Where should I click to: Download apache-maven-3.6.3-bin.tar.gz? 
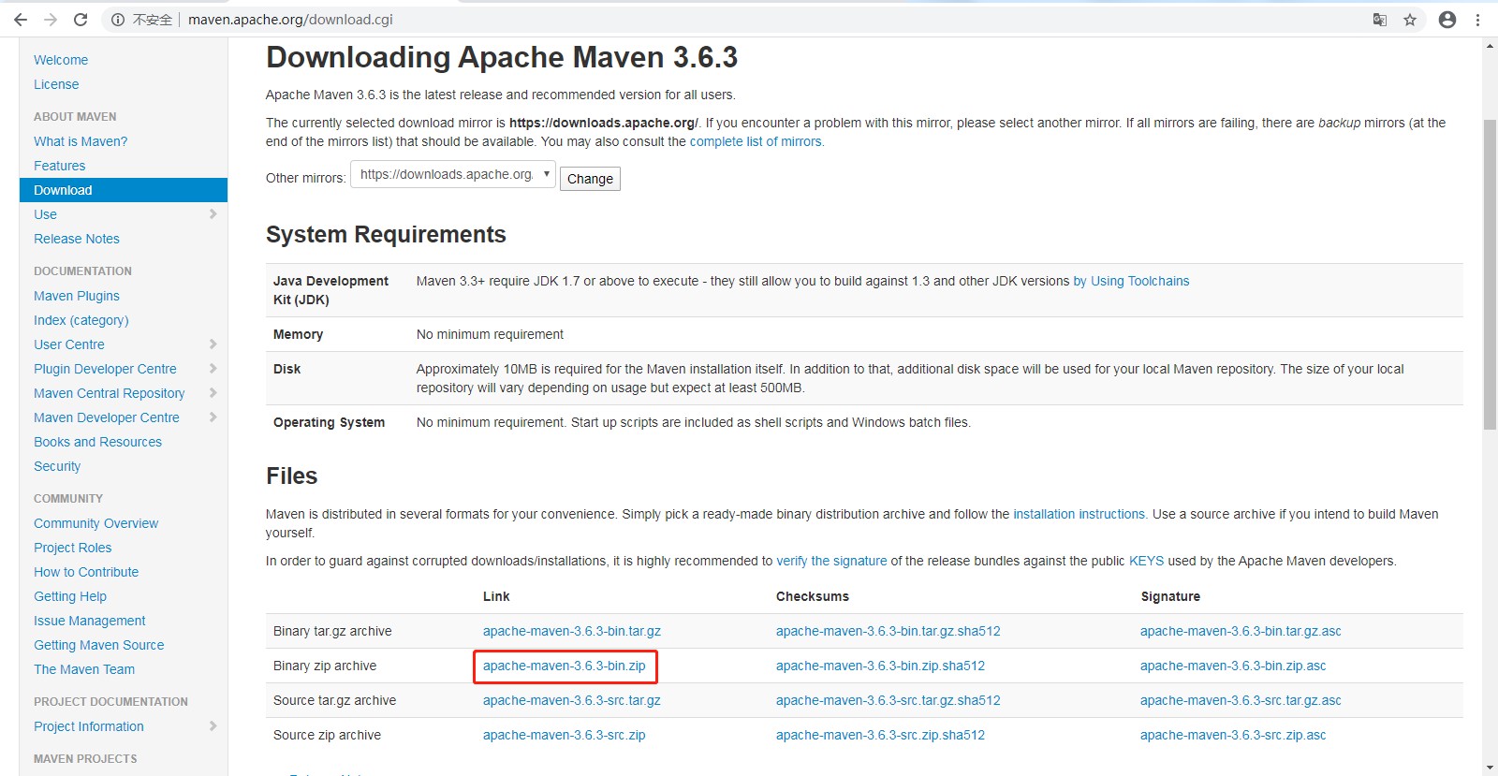(572, 631)
